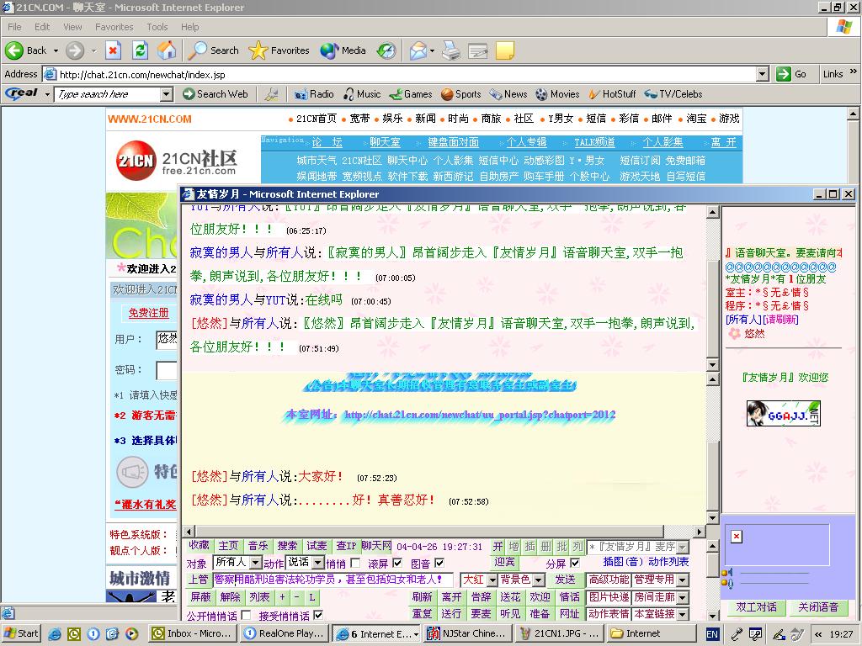This screenshot has width=862, height=646.
Task: Open the 本室链接 dropdown
Action: click(x=682, y=614)
